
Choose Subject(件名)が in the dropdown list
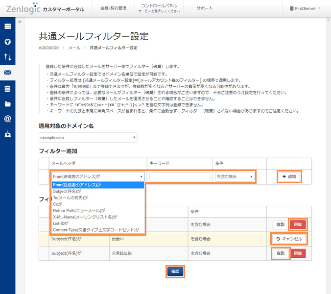(98, 192)
